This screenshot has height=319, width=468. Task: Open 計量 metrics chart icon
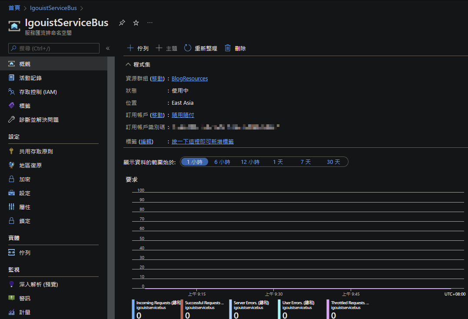click(12, 312)
